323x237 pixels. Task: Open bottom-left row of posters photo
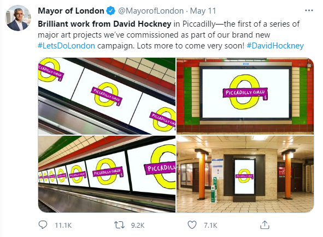tap(107, 174)
